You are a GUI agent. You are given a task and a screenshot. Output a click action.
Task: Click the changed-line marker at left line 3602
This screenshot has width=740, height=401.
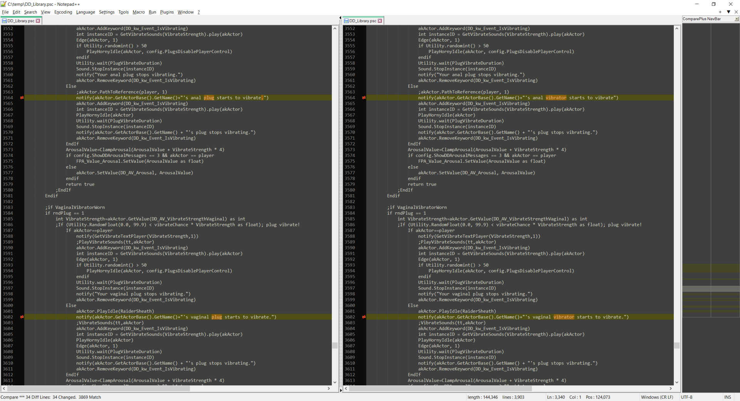coord(22,317)
